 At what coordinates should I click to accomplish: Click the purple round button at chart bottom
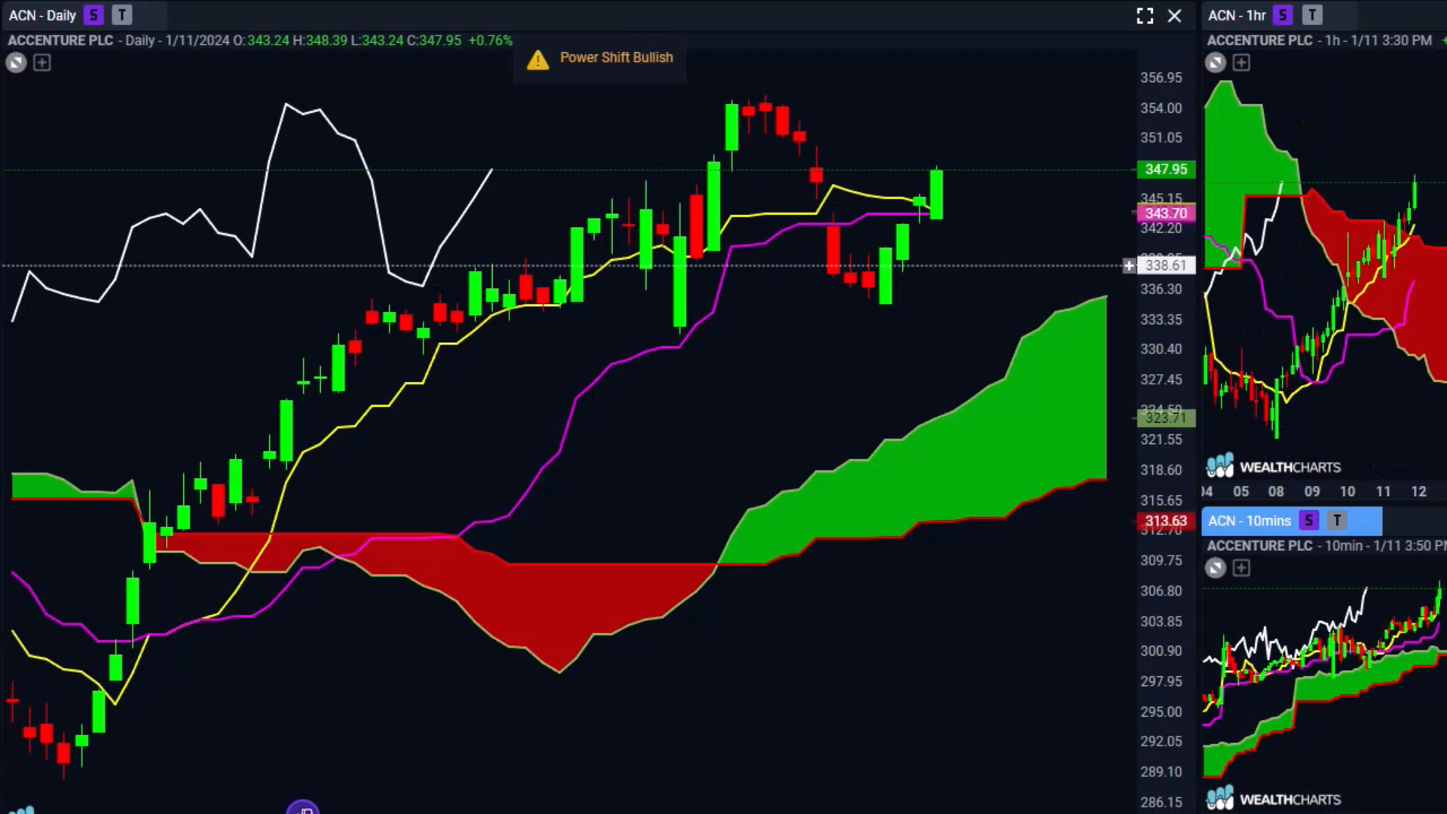coord(303,807)
